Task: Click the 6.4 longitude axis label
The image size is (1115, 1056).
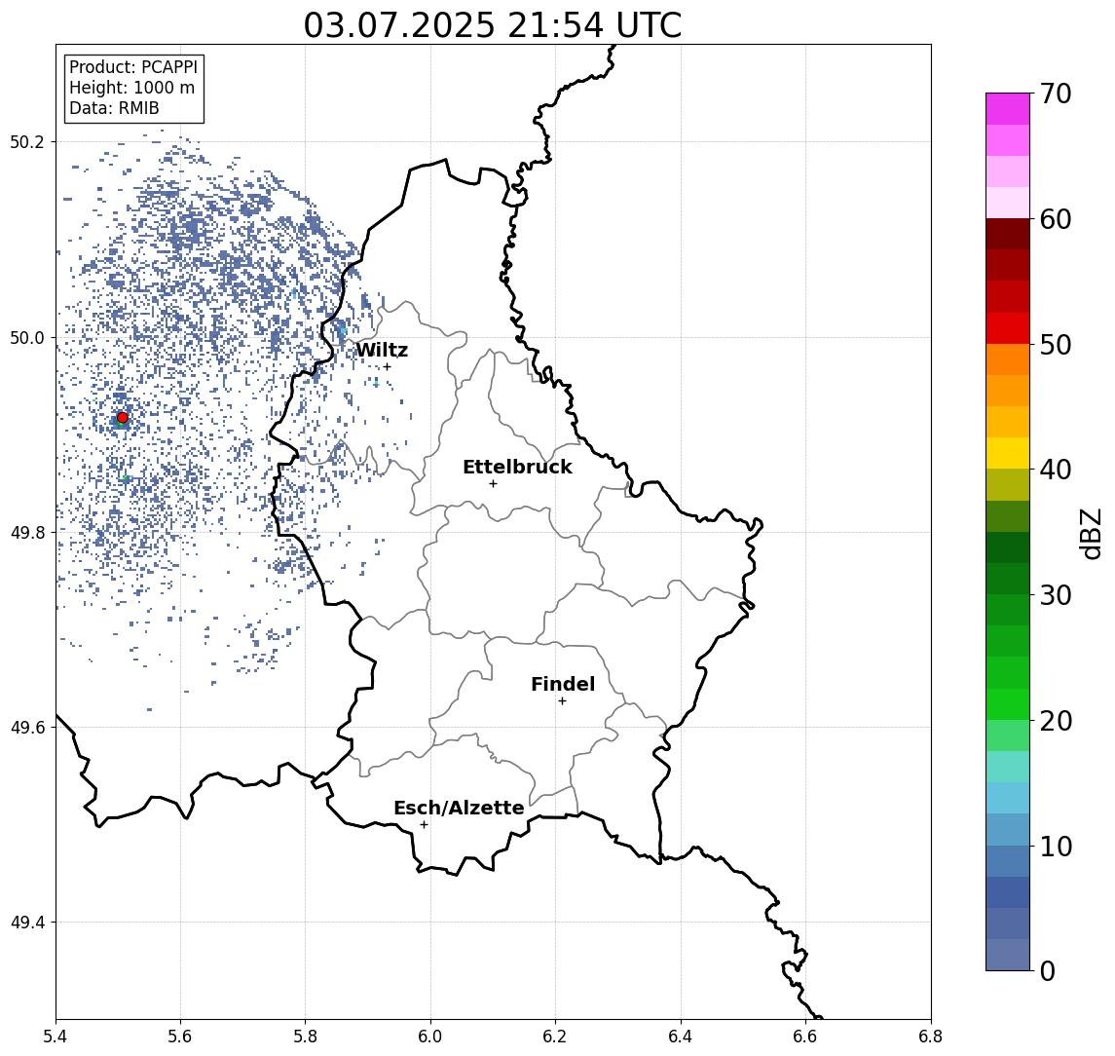Action: tap(681, 1037)
